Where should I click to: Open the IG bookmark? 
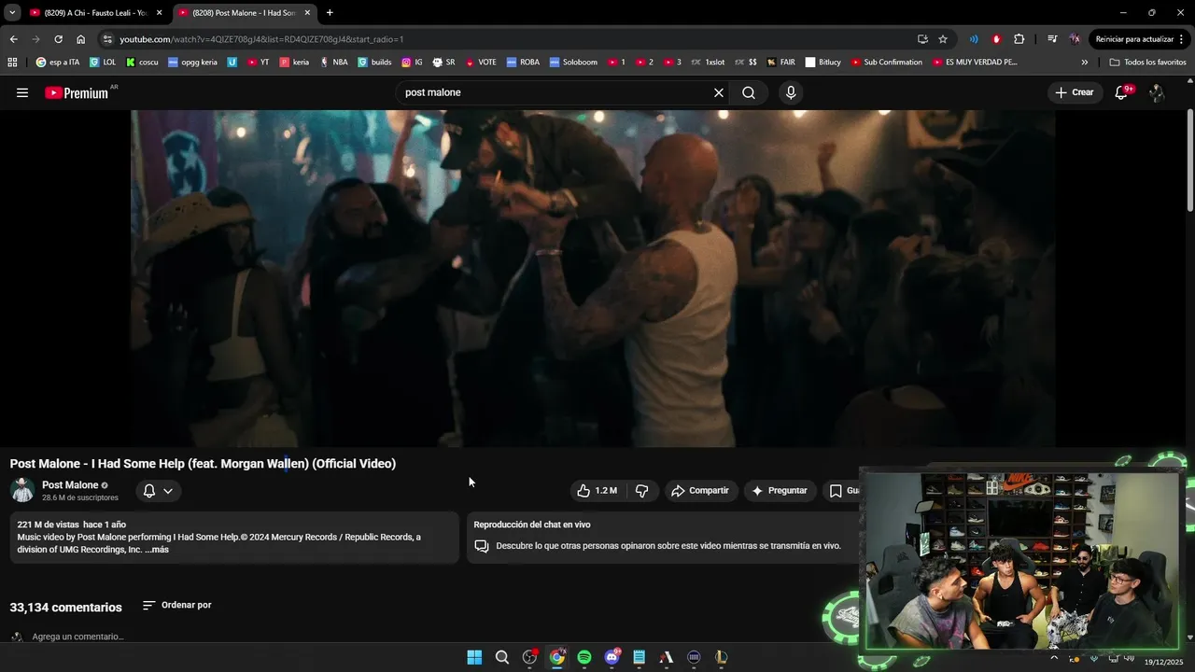412,63
